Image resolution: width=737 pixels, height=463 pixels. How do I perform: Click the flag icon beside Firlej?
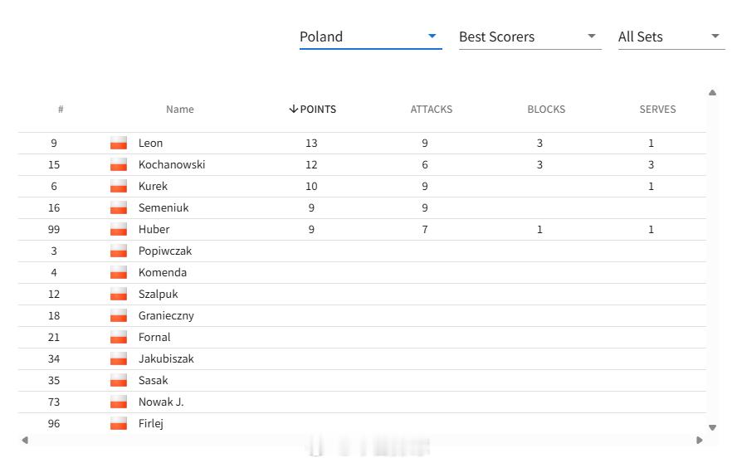(x=119, y=423)
